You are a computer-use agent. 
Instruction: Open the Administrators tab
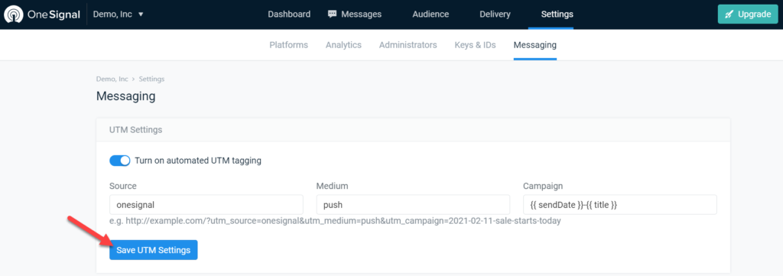[408, 45]
